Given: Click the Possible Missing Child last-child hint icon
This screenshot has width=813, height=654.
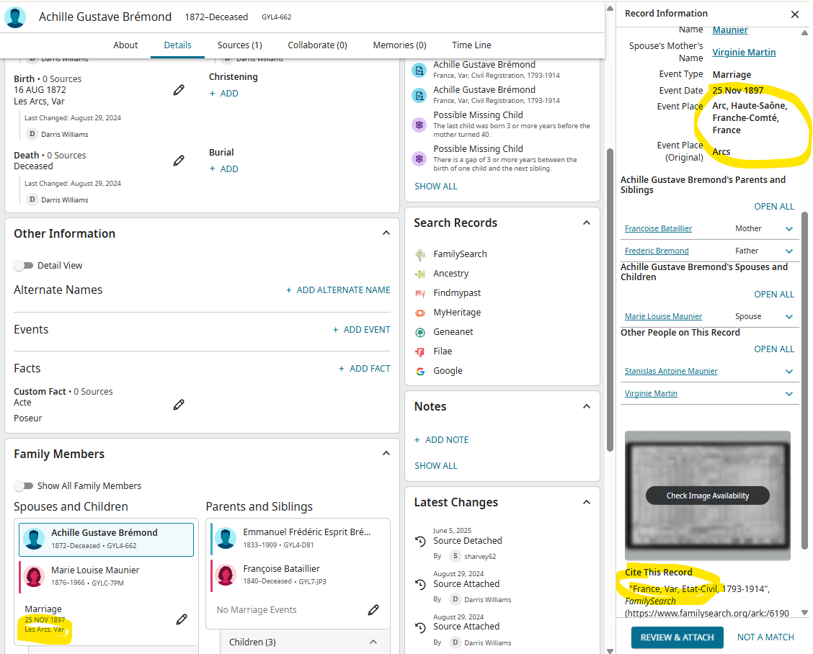Looking at the screenshot, I should click(x=419, y=125).
